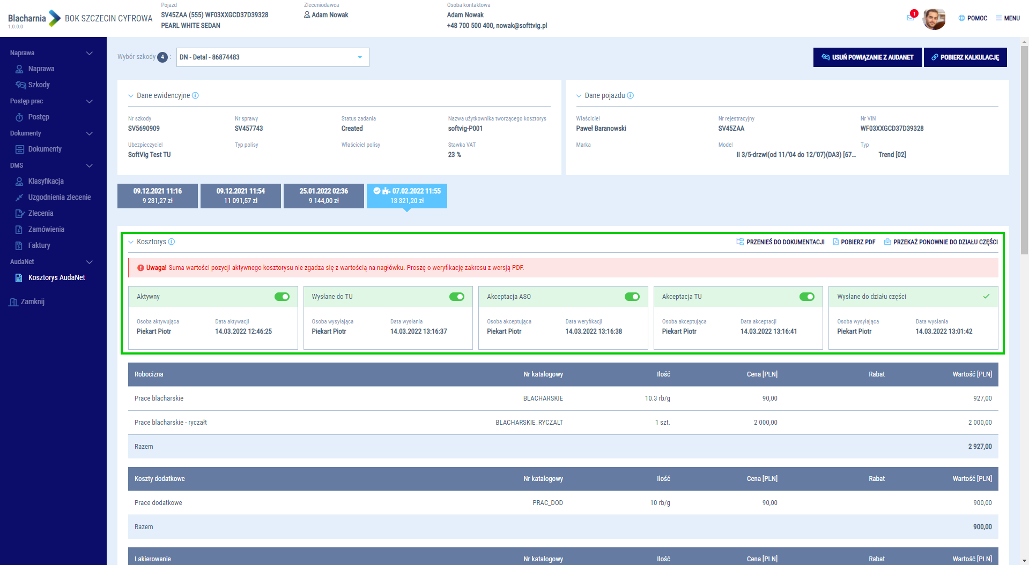This screenshot has width=1029, height=565.
Task: Select the 25.01.2022 02:36 estimate tab
Action: click(x=323, y=196)
